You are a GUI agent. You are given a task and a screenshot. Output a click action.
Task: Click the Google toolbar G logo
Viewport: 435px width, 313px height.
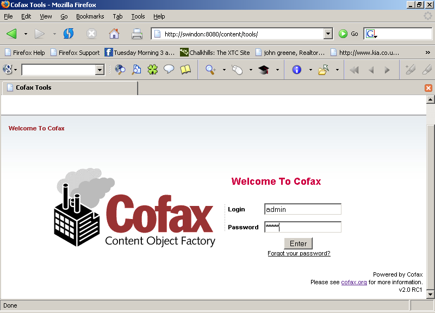point(7,70)
